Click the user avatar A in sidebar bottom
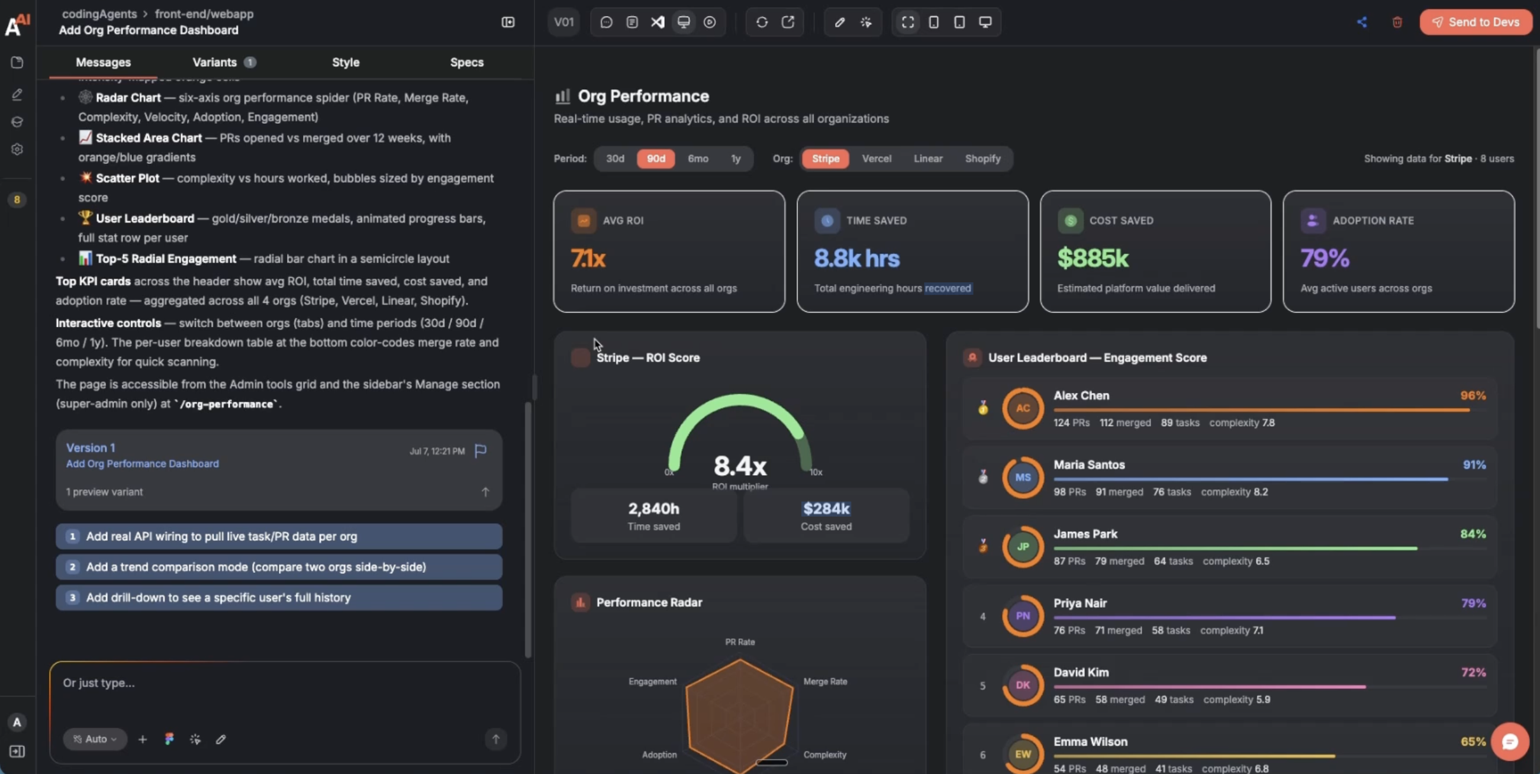1540x774 pixels. tap(17, 722)
